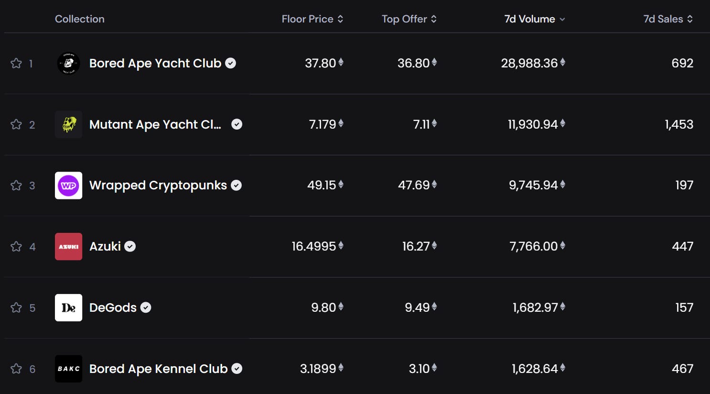Click the Mutant Ape Yacht Club avatar icon

68,124
